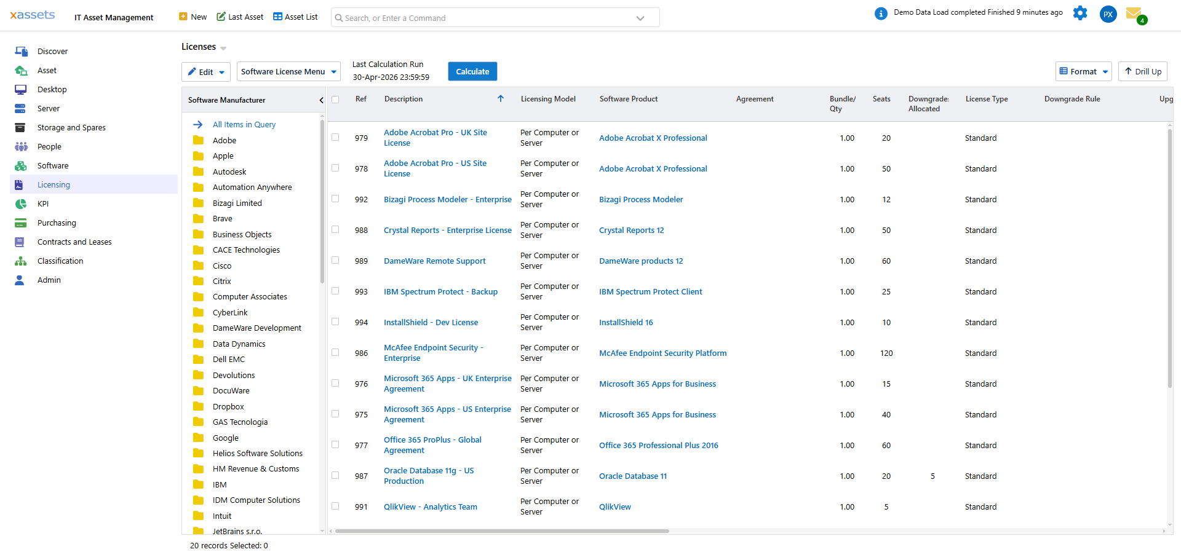Click the settings gear icon
This screenshot has width=1181, height=560.
[x=1080, y=13]
